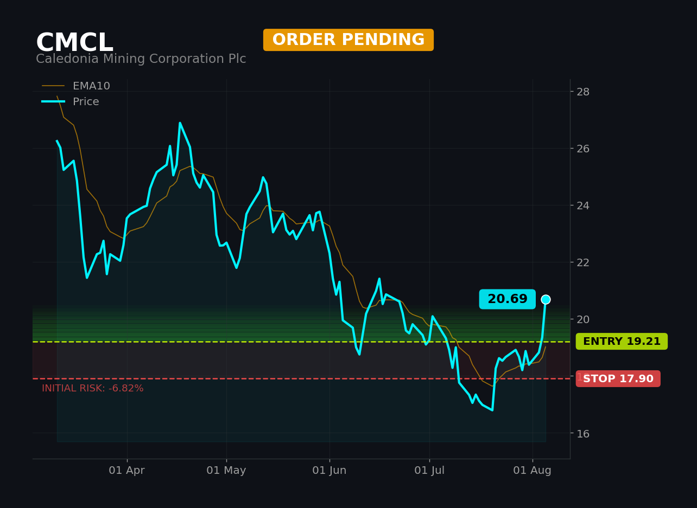Select the Caledonia Mining Corporation Plc subtitle

141,59
